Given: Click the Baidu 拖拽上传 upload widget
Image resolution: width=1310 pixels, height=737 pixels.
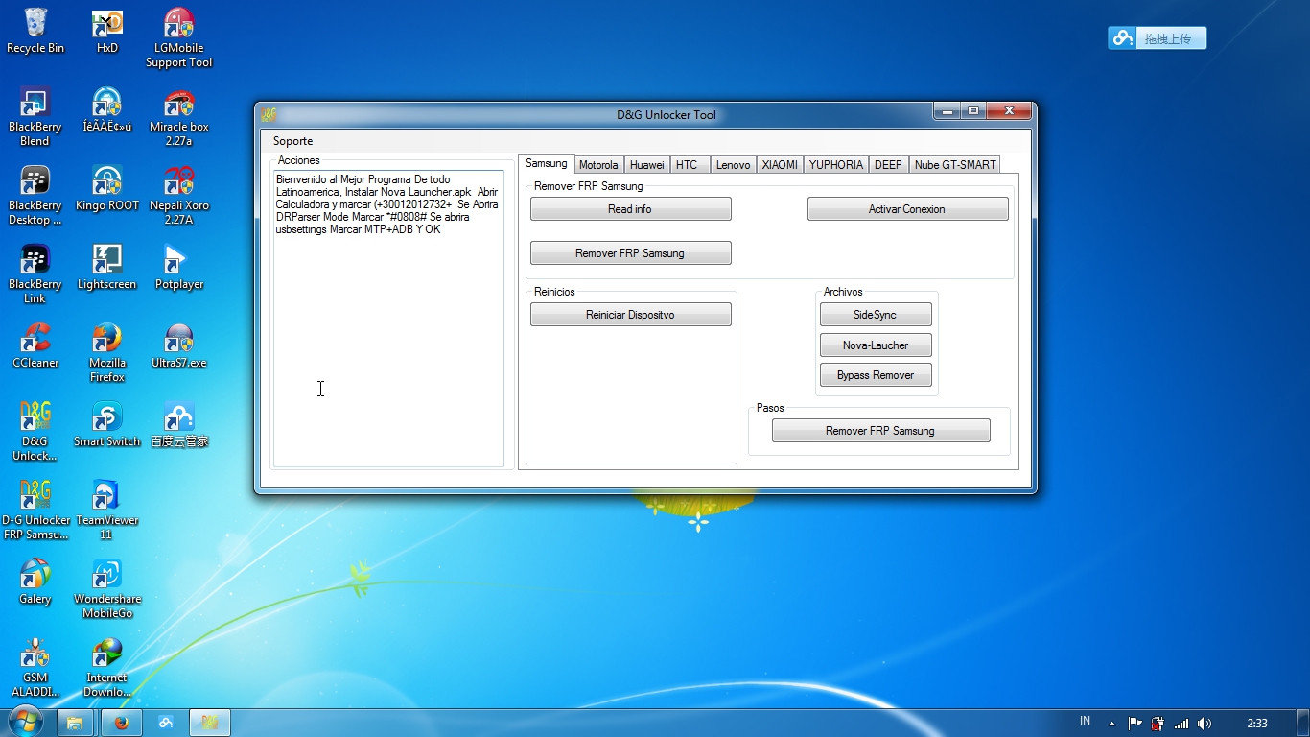Looking at the screenshot, I should pyautogui.click(x=1157, y=38).
